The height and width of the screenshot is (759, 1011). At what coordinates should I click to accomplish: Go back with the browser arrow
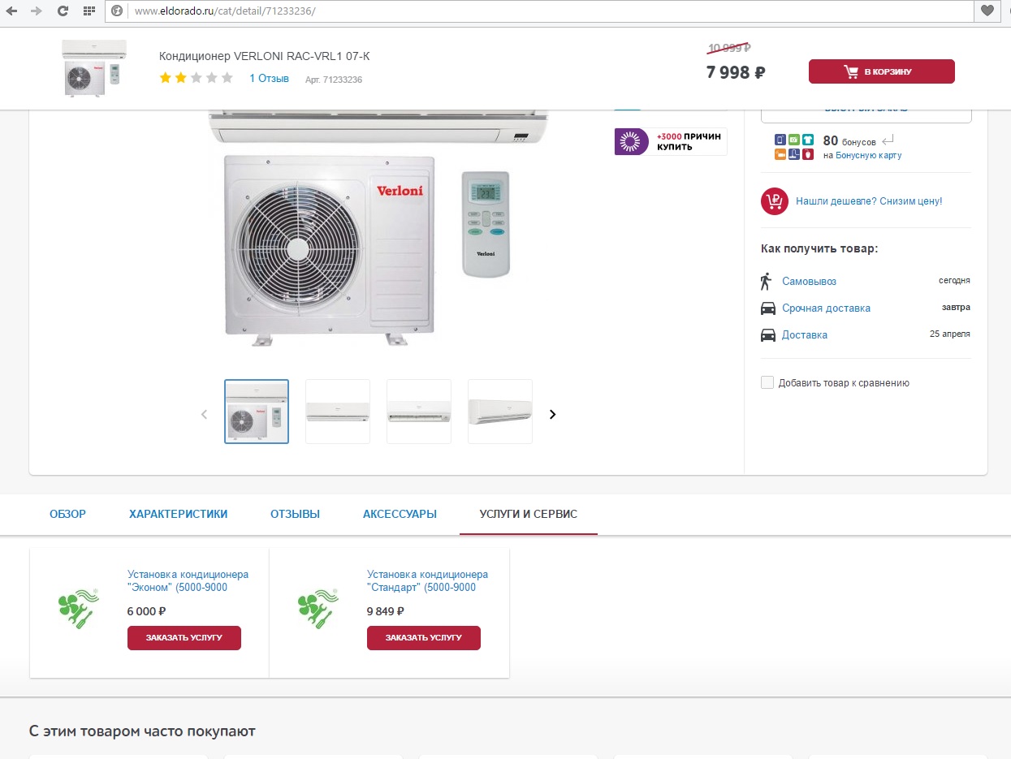pos(11,11)
